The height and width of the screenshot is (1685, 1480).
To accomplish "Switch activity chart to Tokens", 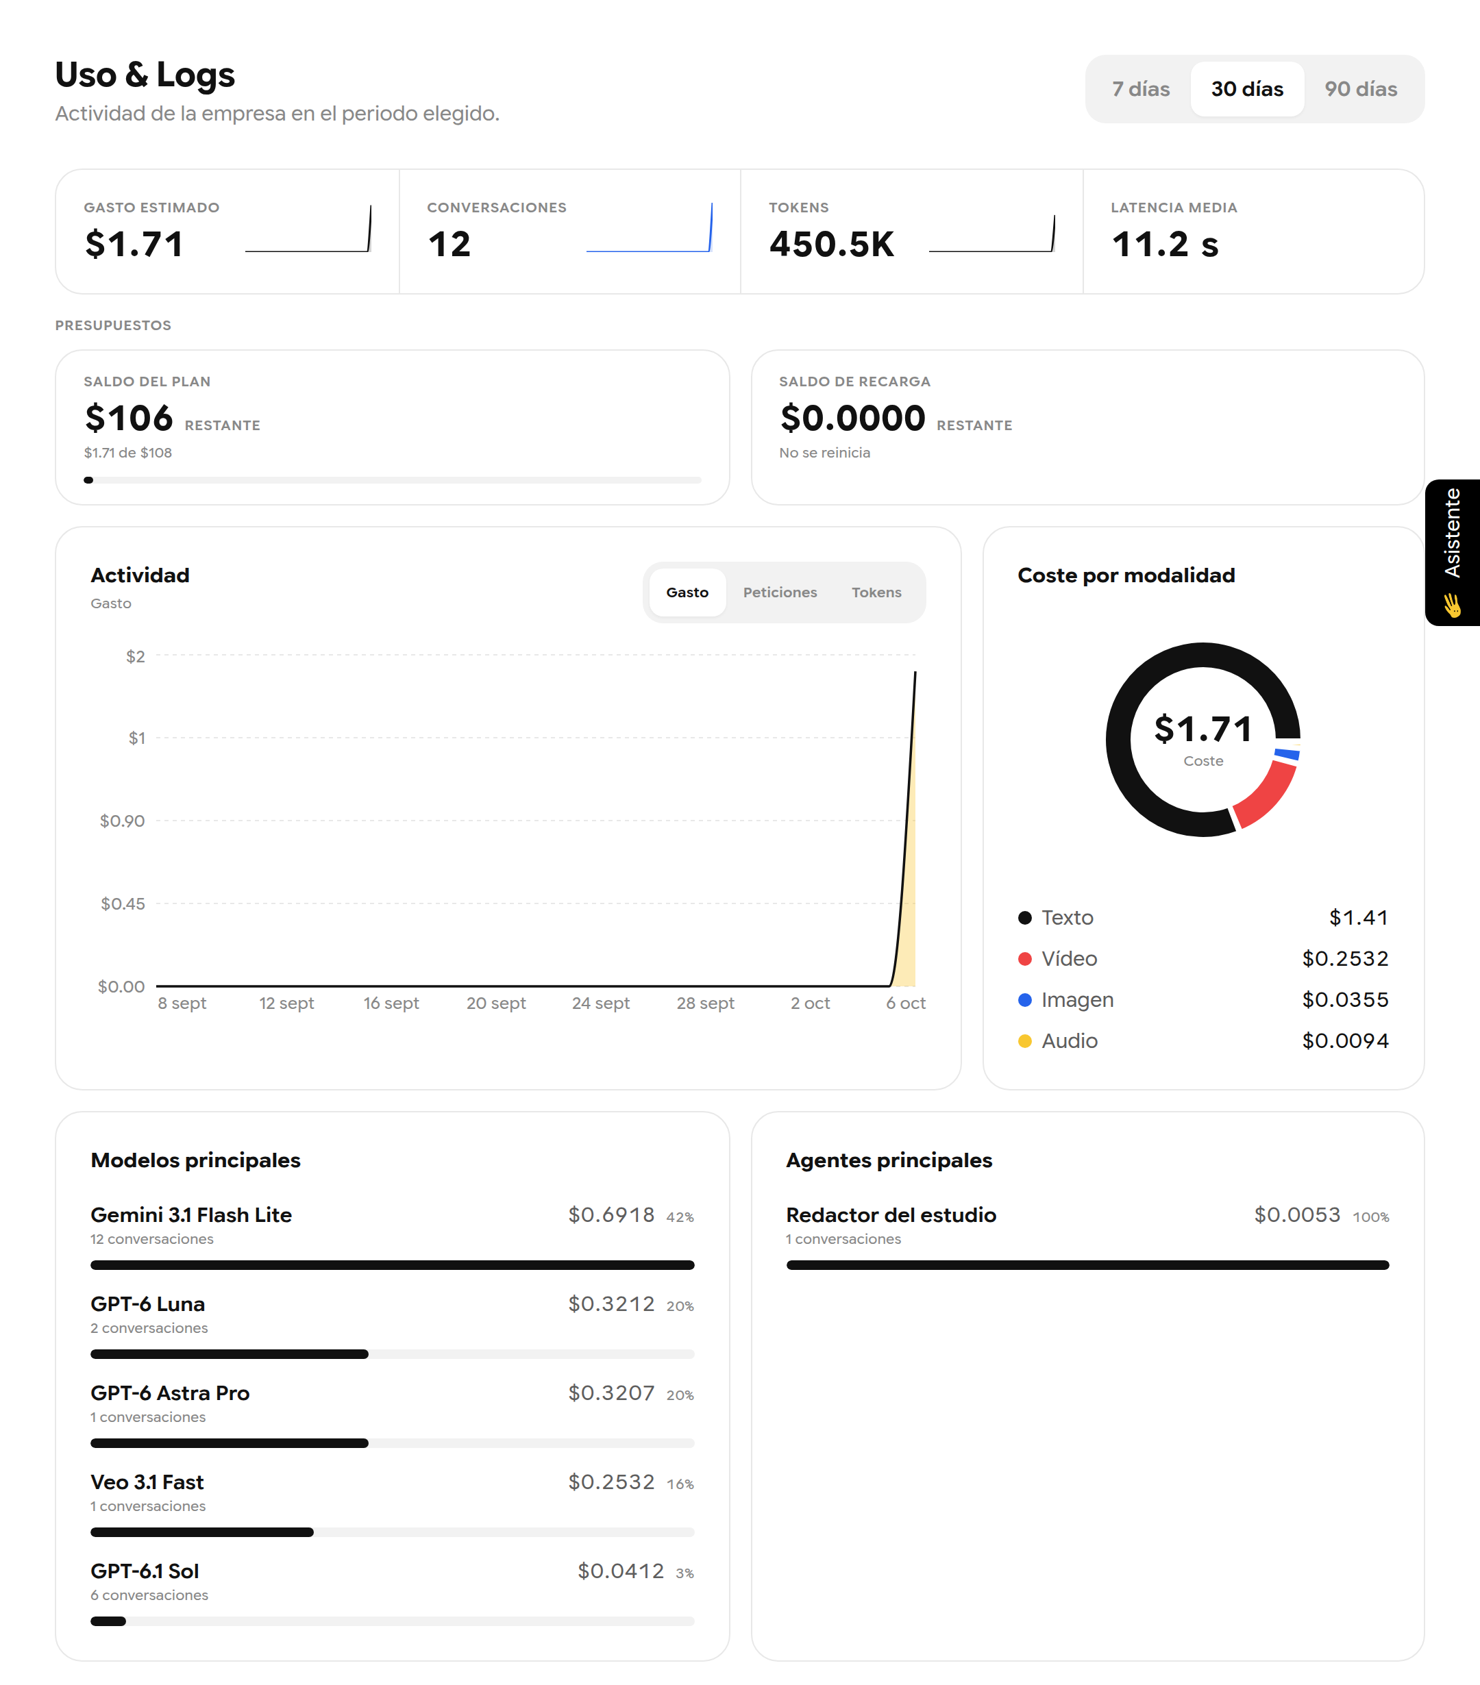I will 876,592.
